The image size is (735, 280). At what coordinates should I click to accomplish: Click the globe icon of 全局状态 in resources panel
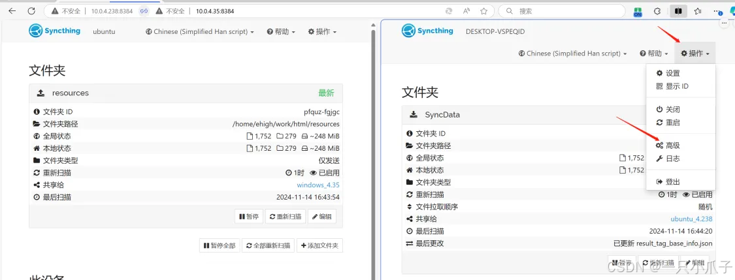click(37, 136)
